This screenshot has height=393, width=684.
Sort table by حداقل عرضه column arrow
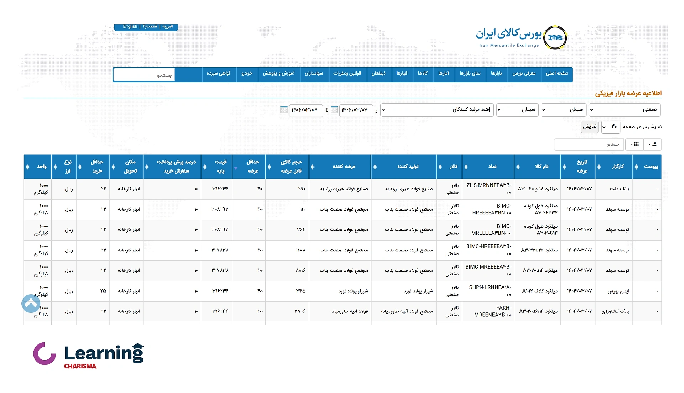(x=235, y=168)
